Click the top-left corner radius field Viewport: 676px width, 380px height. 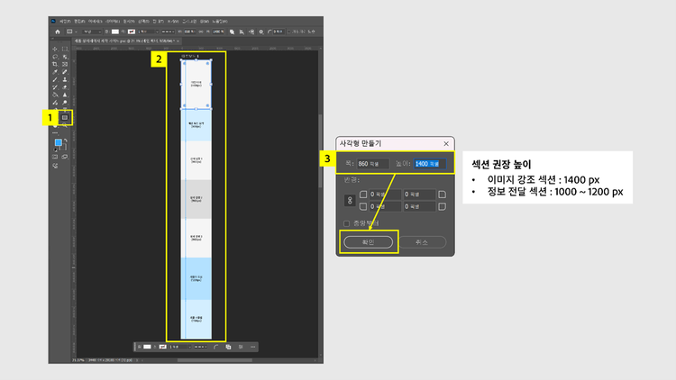click(x=385, y=195)
